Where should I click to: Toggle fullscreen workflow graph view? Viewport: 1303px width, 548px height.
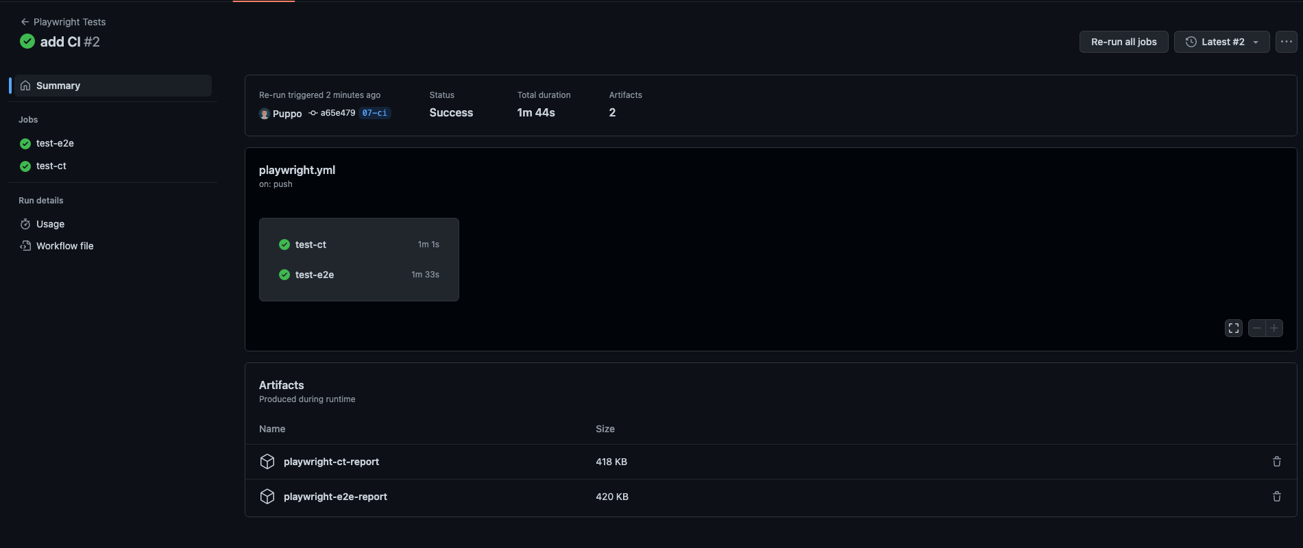(1234, 328)
